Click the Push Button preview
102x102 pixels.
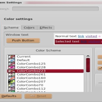(x=23, y=41)
